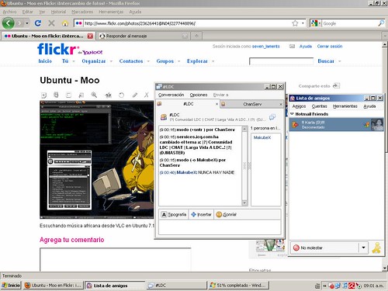388x291 pixels.
Task: Click the Windows Inicio start button
Action: 11,286
